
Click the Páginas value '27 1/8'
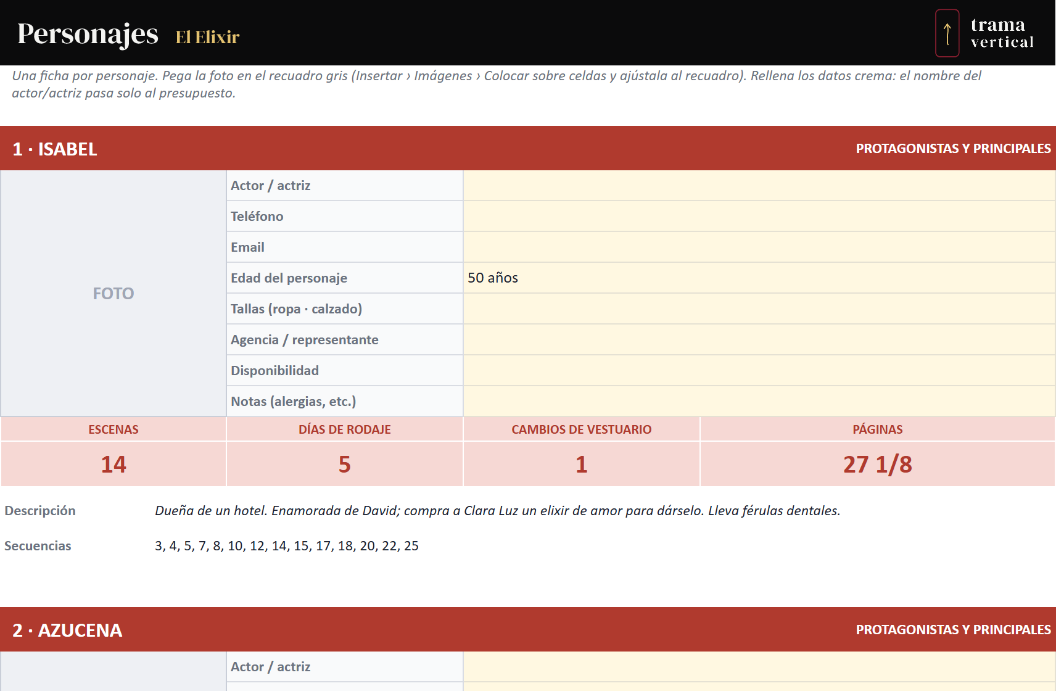pyautogui.click(x=878, y=465)
